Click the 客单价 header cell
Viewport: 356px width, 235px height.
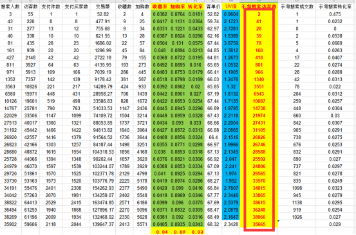(213, 7)
